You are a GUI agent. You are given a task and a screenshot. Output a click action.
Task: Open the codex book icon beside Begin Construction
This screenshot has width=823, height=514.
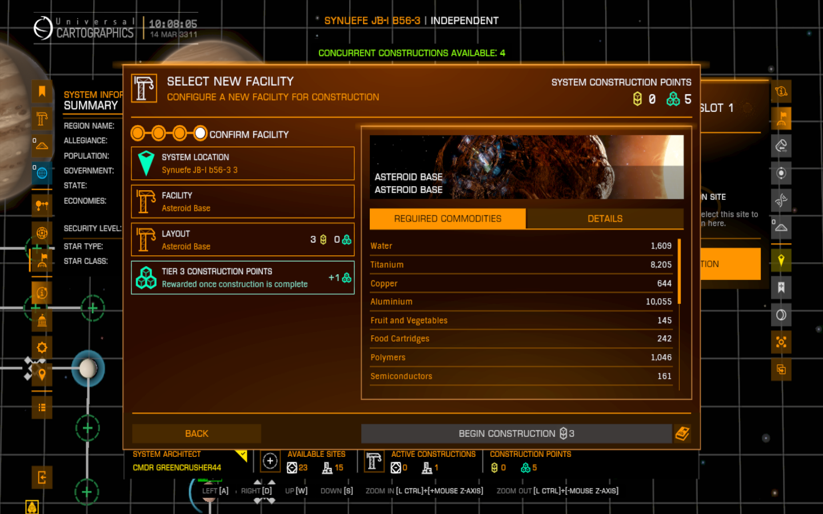point(682,433)
